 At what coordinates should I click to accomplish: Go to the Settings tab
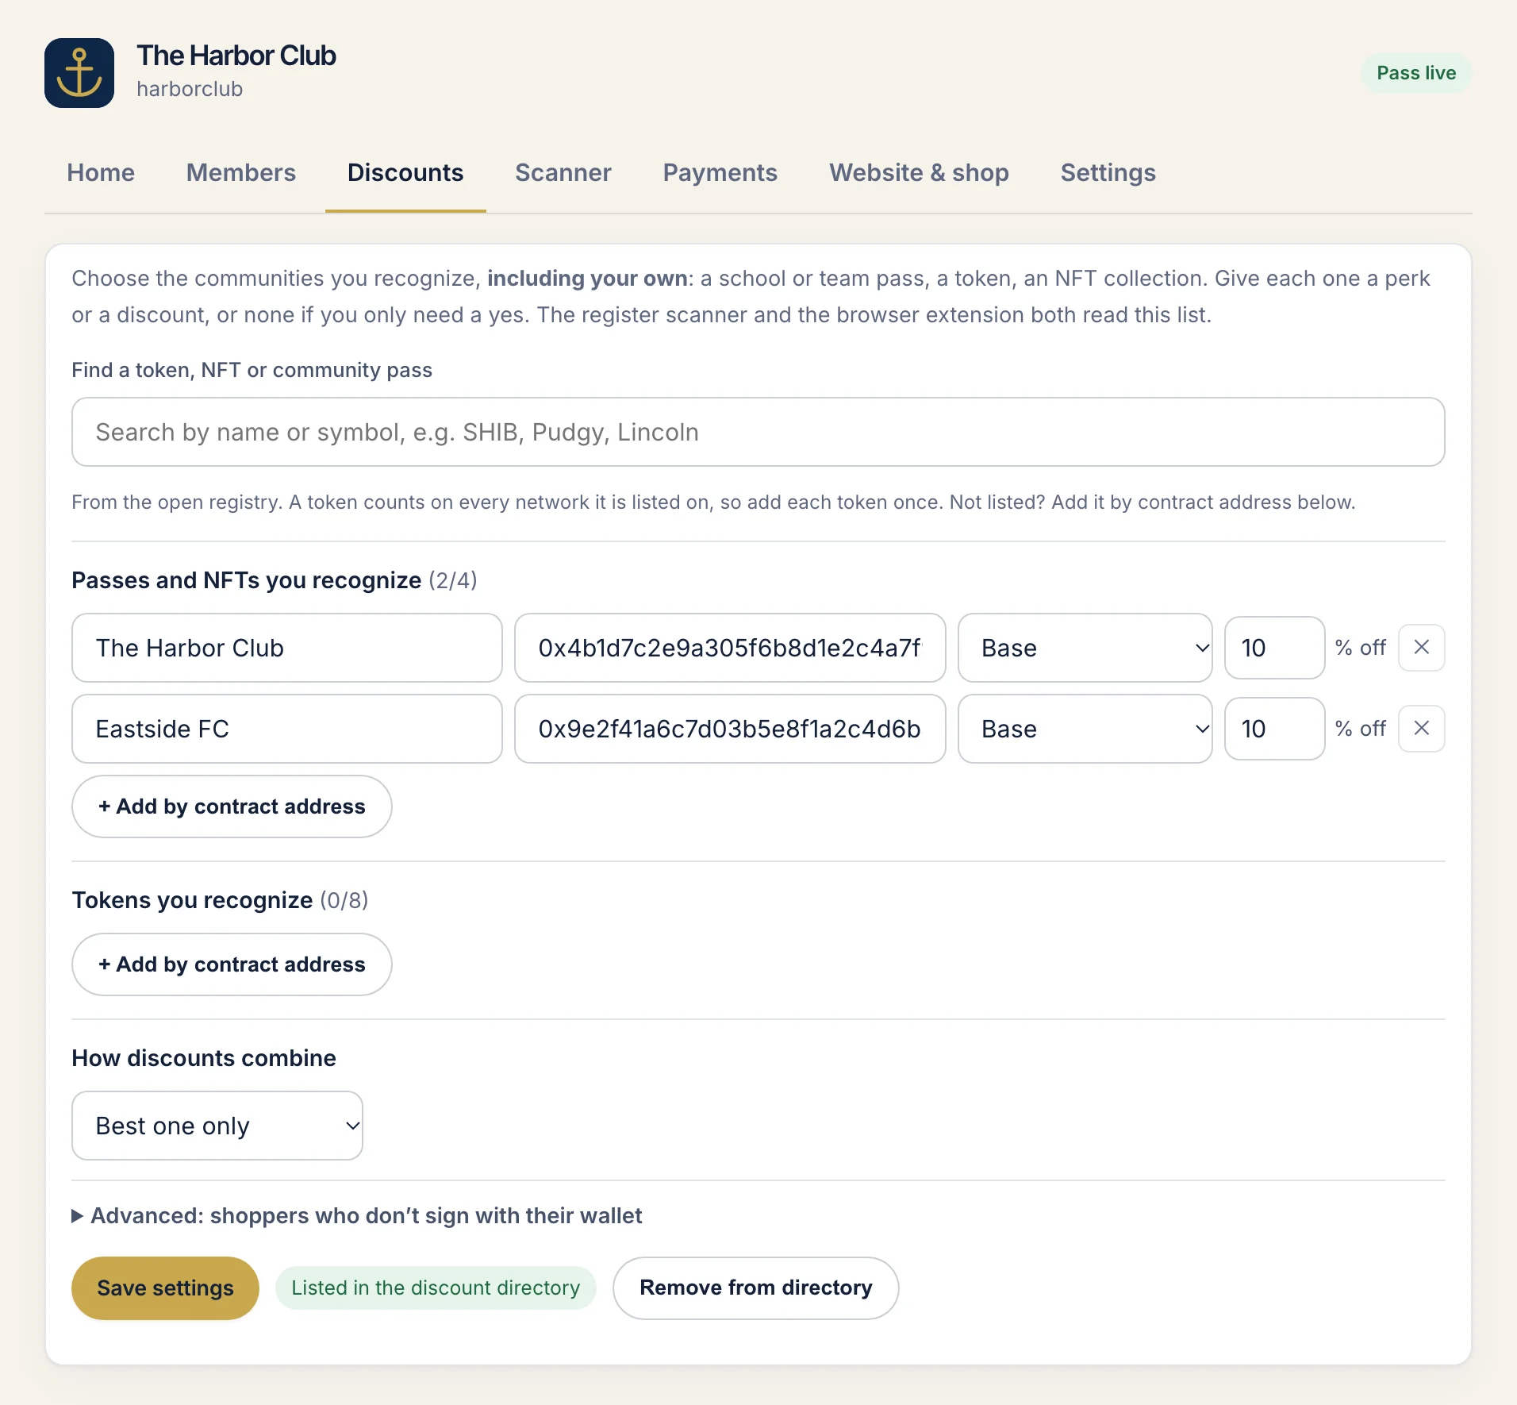(1108, 173)
